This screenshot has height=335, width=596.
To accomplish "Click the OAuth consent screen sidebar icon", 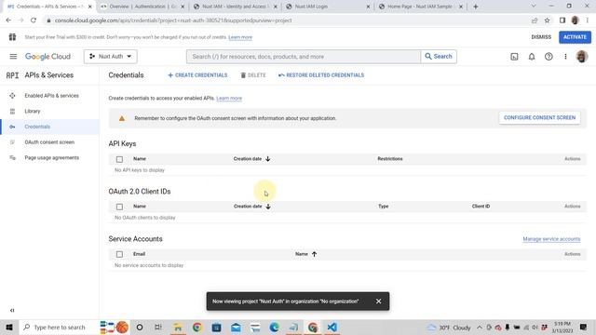I will 12,142.
